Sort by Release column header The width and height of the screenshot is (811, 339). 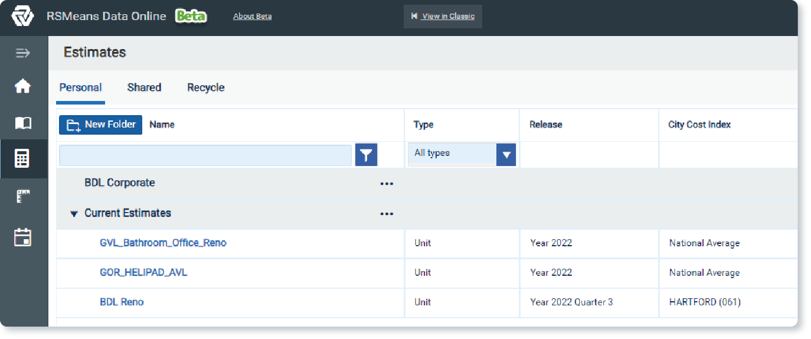click(x=545, y=125)
